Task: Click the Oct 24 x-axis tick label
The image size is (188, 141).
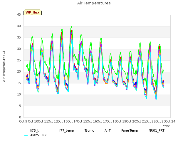Action: coord(170,121)
